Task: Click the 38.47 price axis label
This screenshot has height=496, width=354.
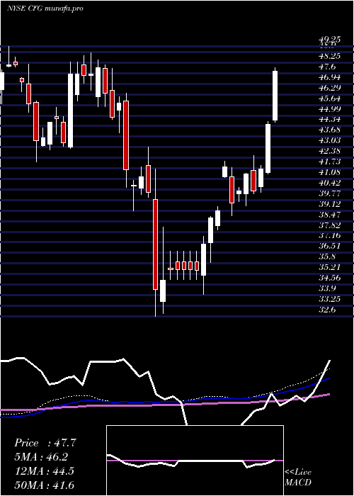Action: pyautogui.click(x=330, y=215)
